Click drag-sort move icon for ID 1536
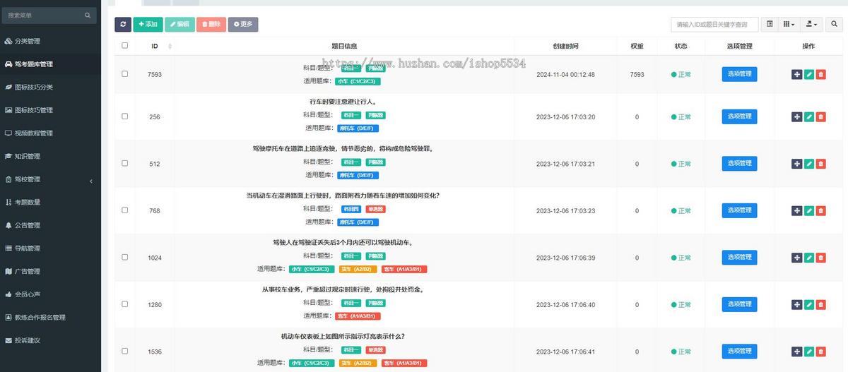 point(797,352)
